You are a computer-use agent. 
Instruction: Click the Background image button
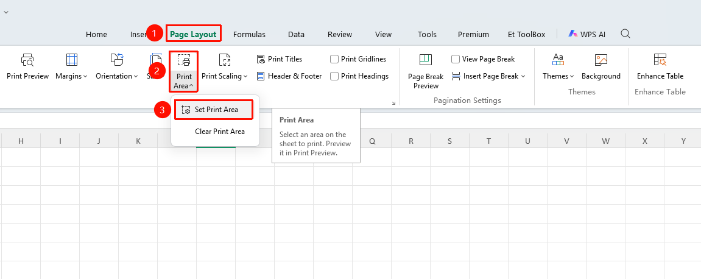601,67
